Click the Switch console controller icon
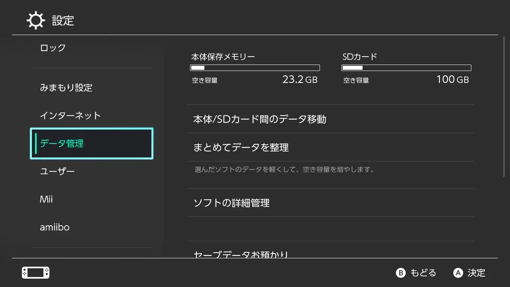 35,273
